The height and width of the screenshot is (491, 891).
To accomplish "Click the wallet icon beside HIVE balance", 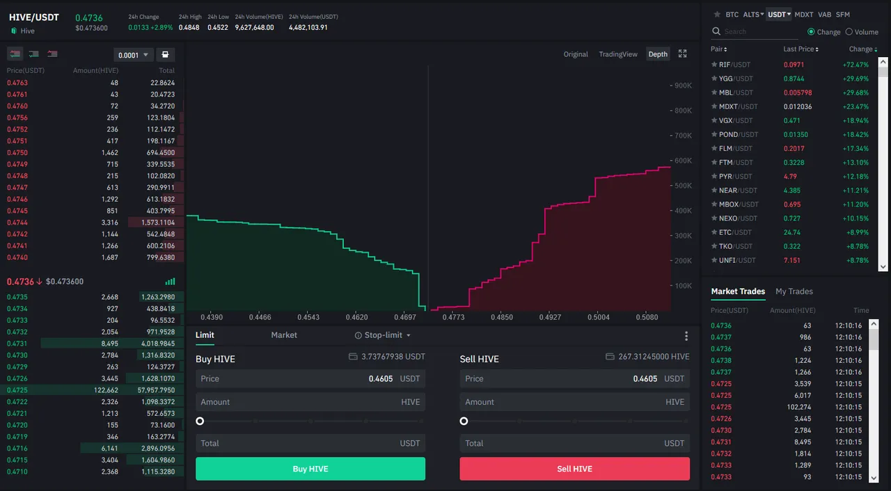I will pyautogui.click(x=610, y=356).
